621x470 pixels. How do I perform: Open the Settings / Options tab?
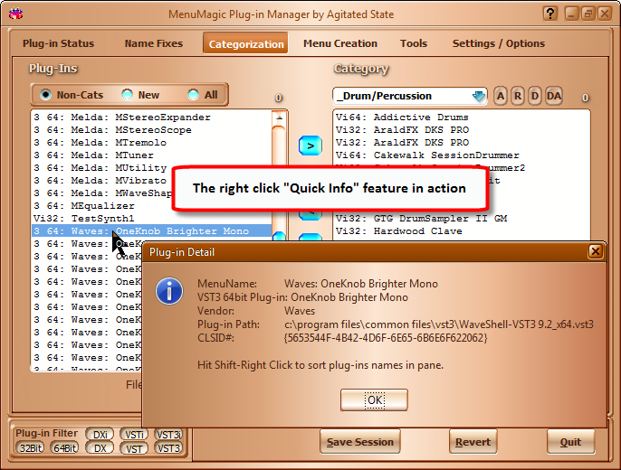pyautogui.click(x=499, y=43)
